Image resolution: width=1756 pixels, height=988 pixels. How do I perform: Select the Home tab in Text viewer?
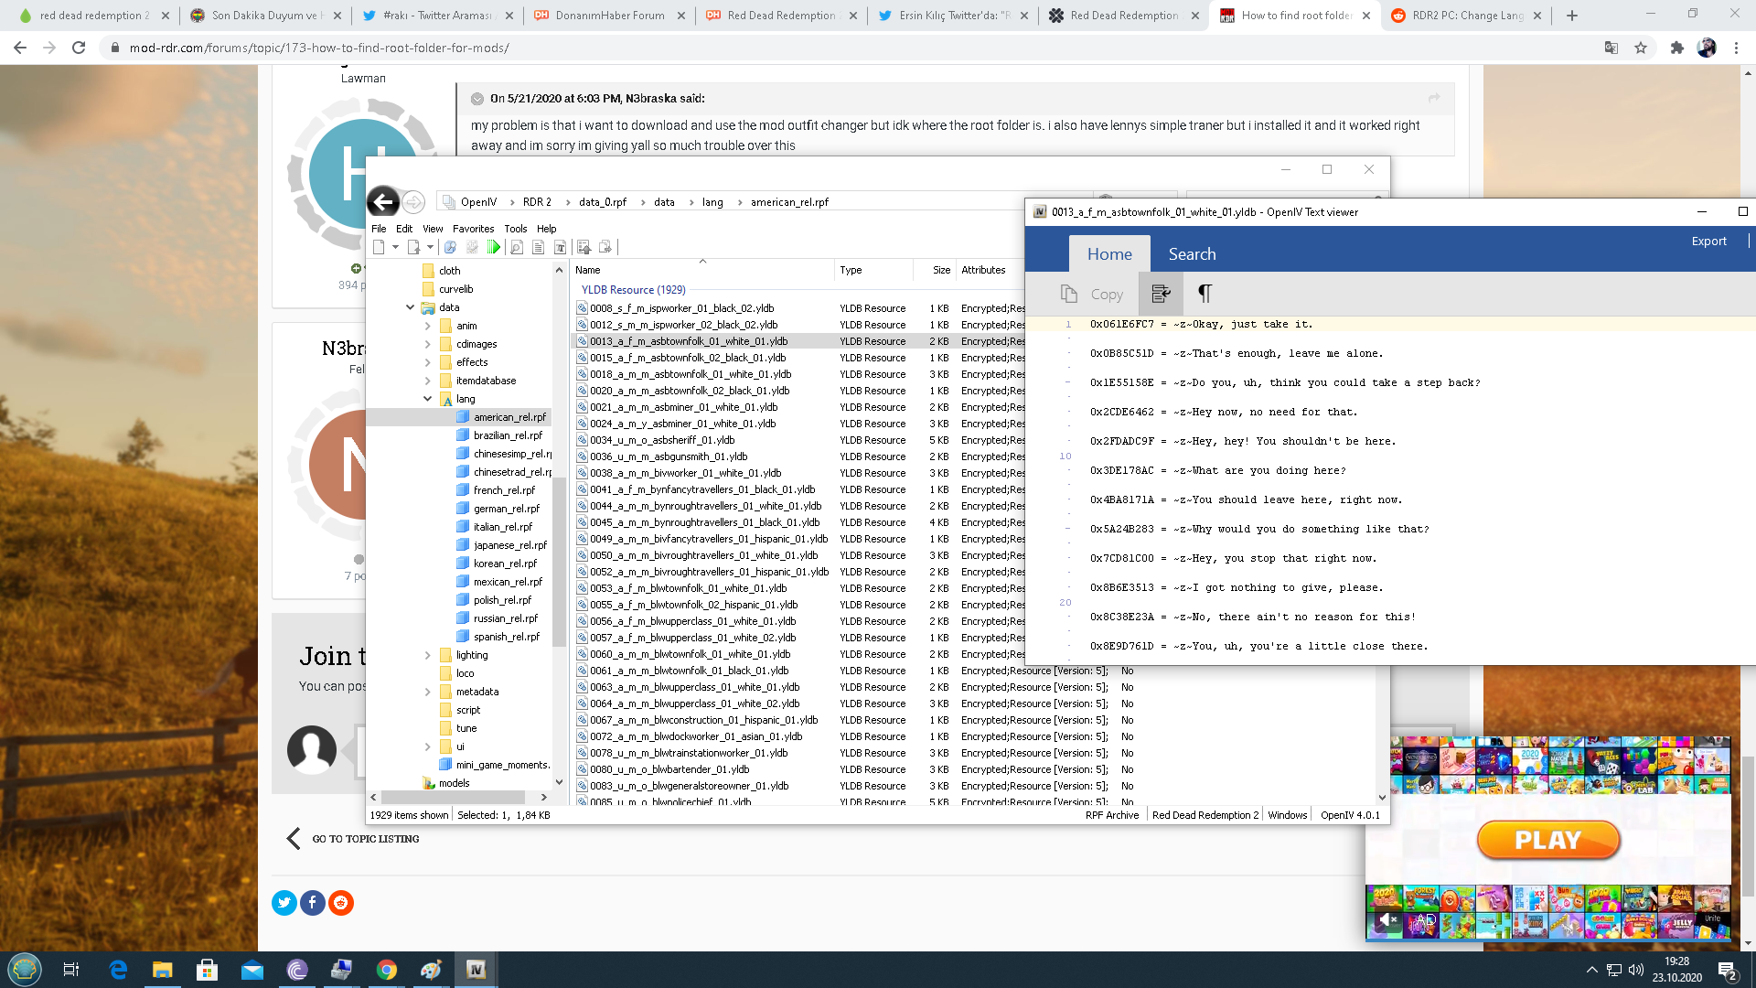[1109, 254]
